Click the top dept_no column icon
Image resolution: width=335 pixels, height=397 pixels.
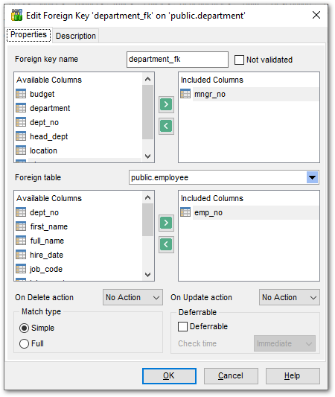[21, 122]
